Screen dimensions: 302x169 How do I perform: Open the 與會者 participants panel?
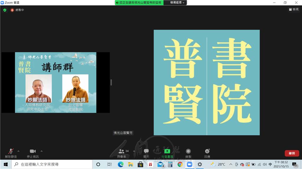tap(122, 153)
